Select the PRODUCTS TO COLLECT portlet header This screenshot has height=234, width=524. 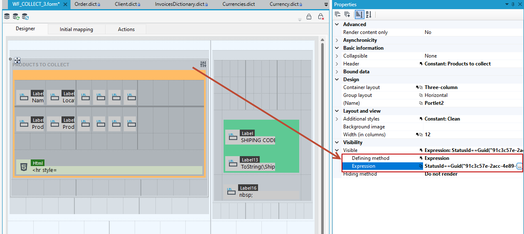pyautogui.click(x=41, y=65)
